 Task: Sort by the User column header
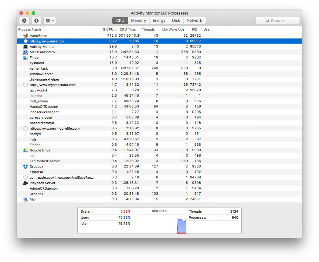coord(214,29)
